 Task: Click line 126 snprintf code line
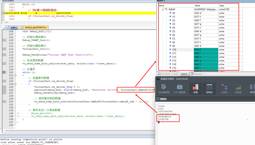tap(94, 90)
